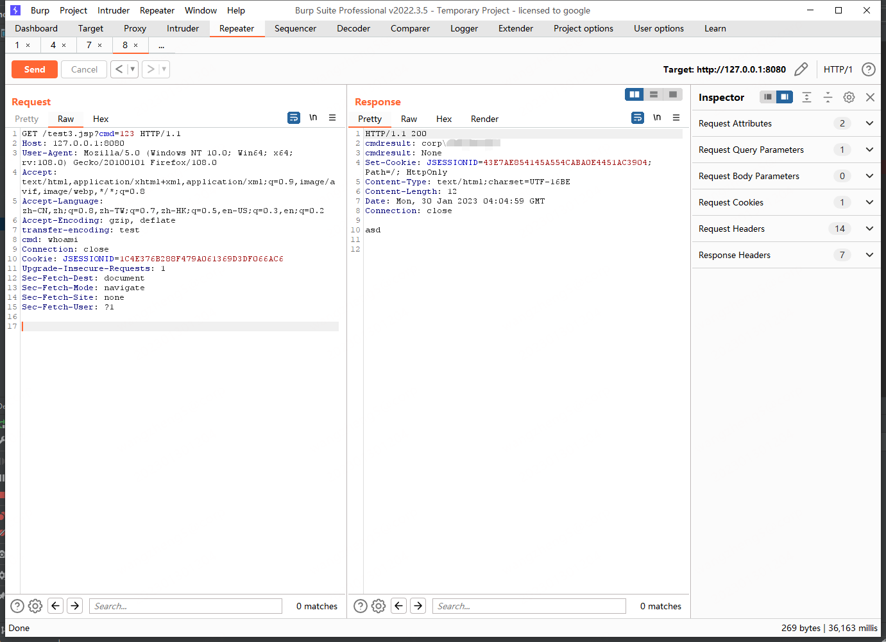This screenshot has height=642, width=886.
Task: Open the more repeater tabs ellipsis
Action: coord(161,46)
